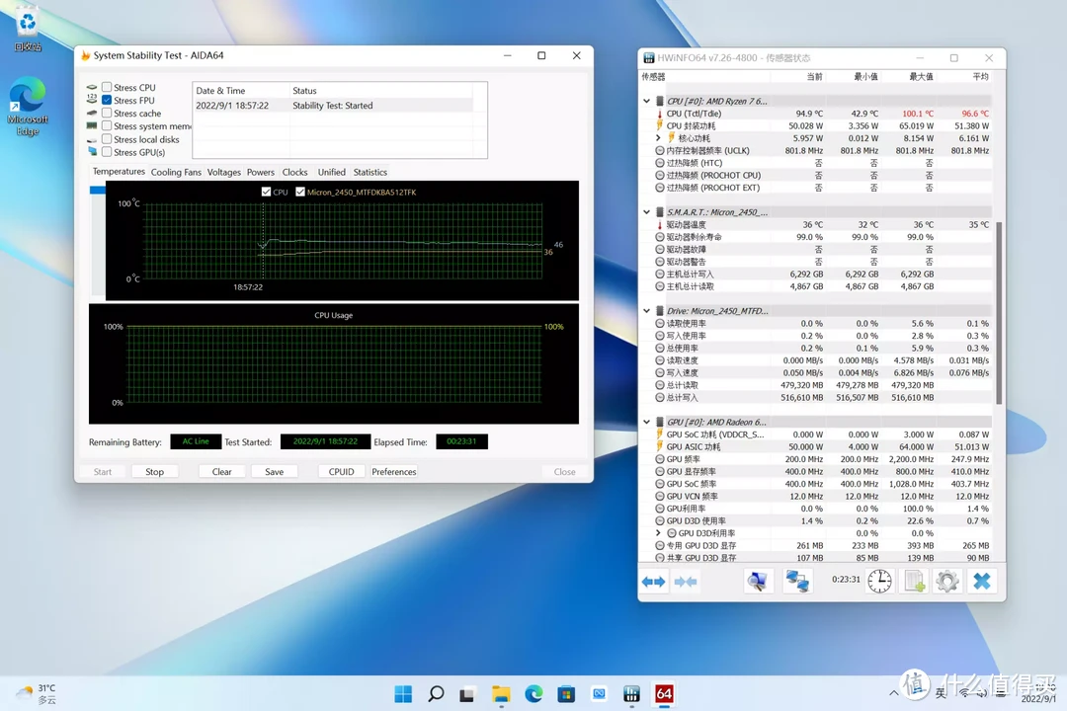Click AIDA64 red 64 taskbar icon
The height and width of the screenshot is (711, 1067).
tap(664, 693)
